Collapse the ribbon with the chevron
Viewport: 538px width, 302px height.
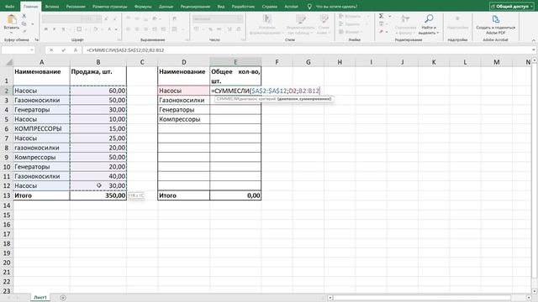[x=534, y=40]
